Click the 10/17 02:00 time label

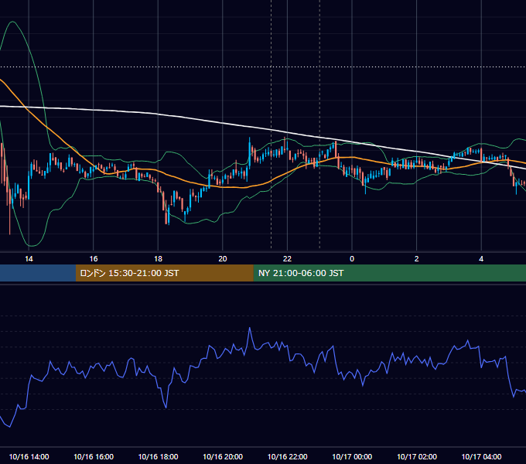417,456
